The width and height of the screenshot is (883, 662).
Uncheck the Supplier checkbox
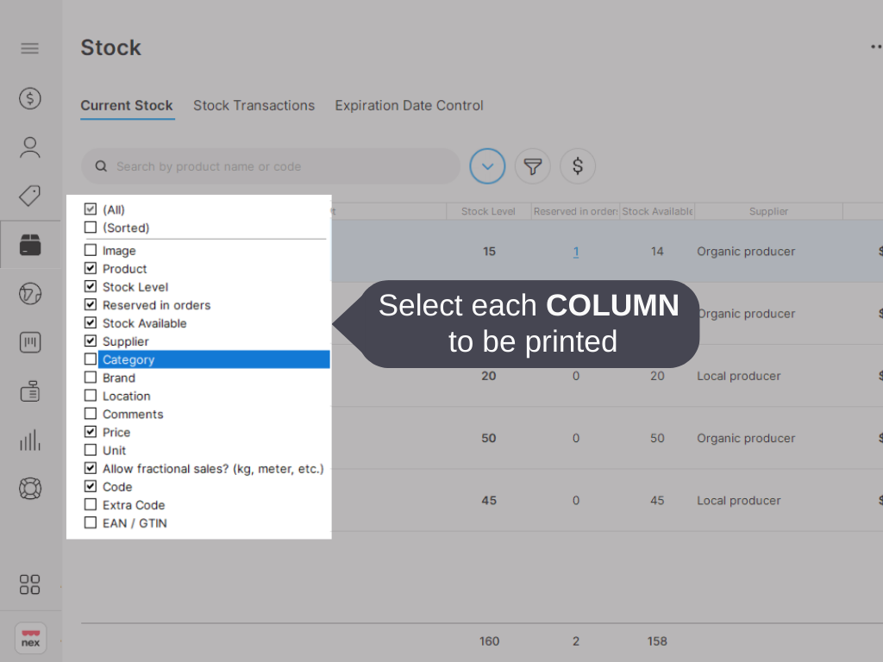pyautogui.click(x=91, y=341)
